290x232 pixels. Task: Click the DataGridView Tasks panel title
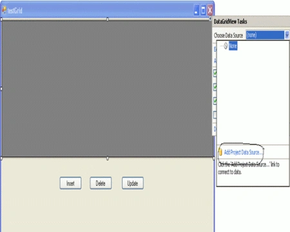230,21
